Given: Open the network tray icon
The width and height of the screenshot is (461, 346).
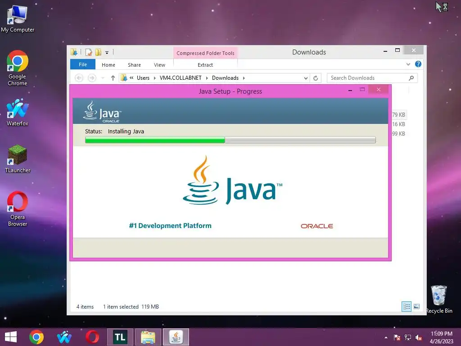Looking at the screenshot, I should 408,337.
